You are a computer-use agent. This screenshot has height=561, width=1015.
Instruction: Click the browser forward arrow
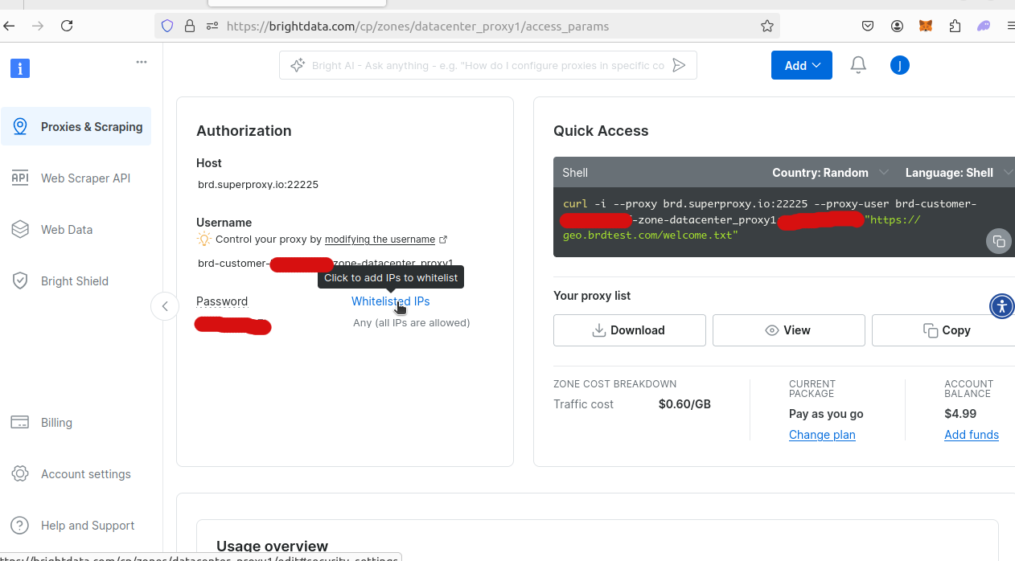(38, 26)
